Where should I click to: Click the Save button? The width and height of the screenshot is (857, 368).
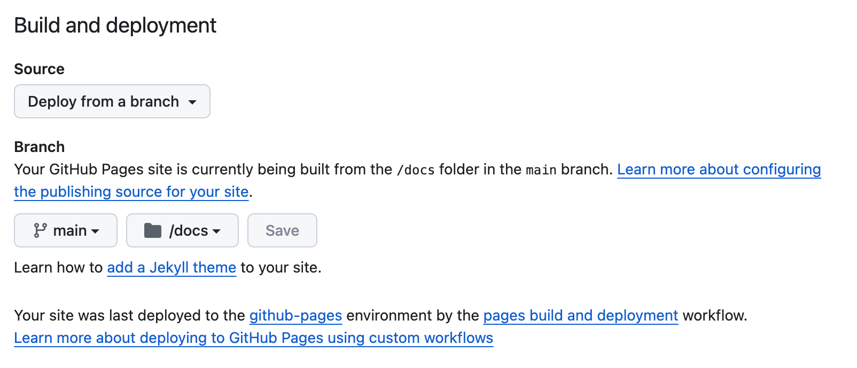coord(282,230)
